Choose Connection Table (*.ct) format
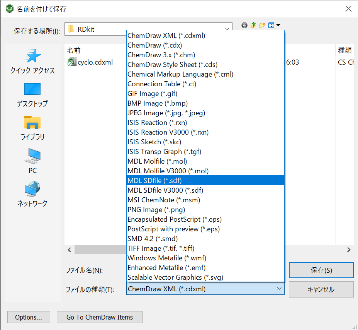Viewport: 358px width, 330px height. (x=205, y=84)
